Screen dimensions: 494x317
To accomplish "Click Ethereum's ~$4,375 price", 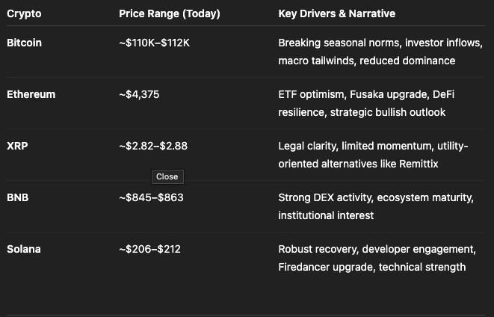I will [139, 94].
